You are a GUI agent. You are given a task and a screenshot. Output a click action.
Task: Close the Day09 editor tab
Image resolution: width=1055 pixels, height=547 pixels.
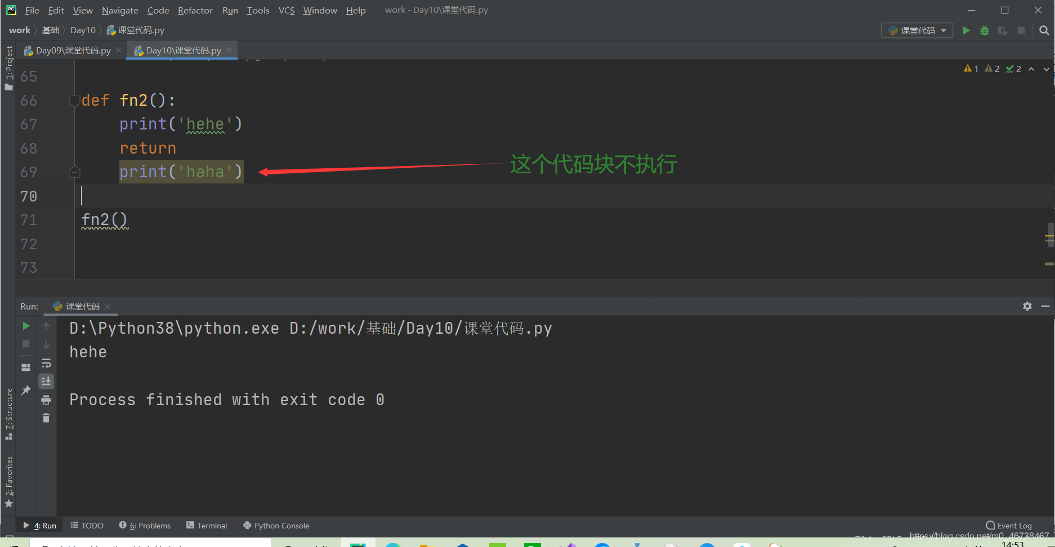click(x=119, y=50)
